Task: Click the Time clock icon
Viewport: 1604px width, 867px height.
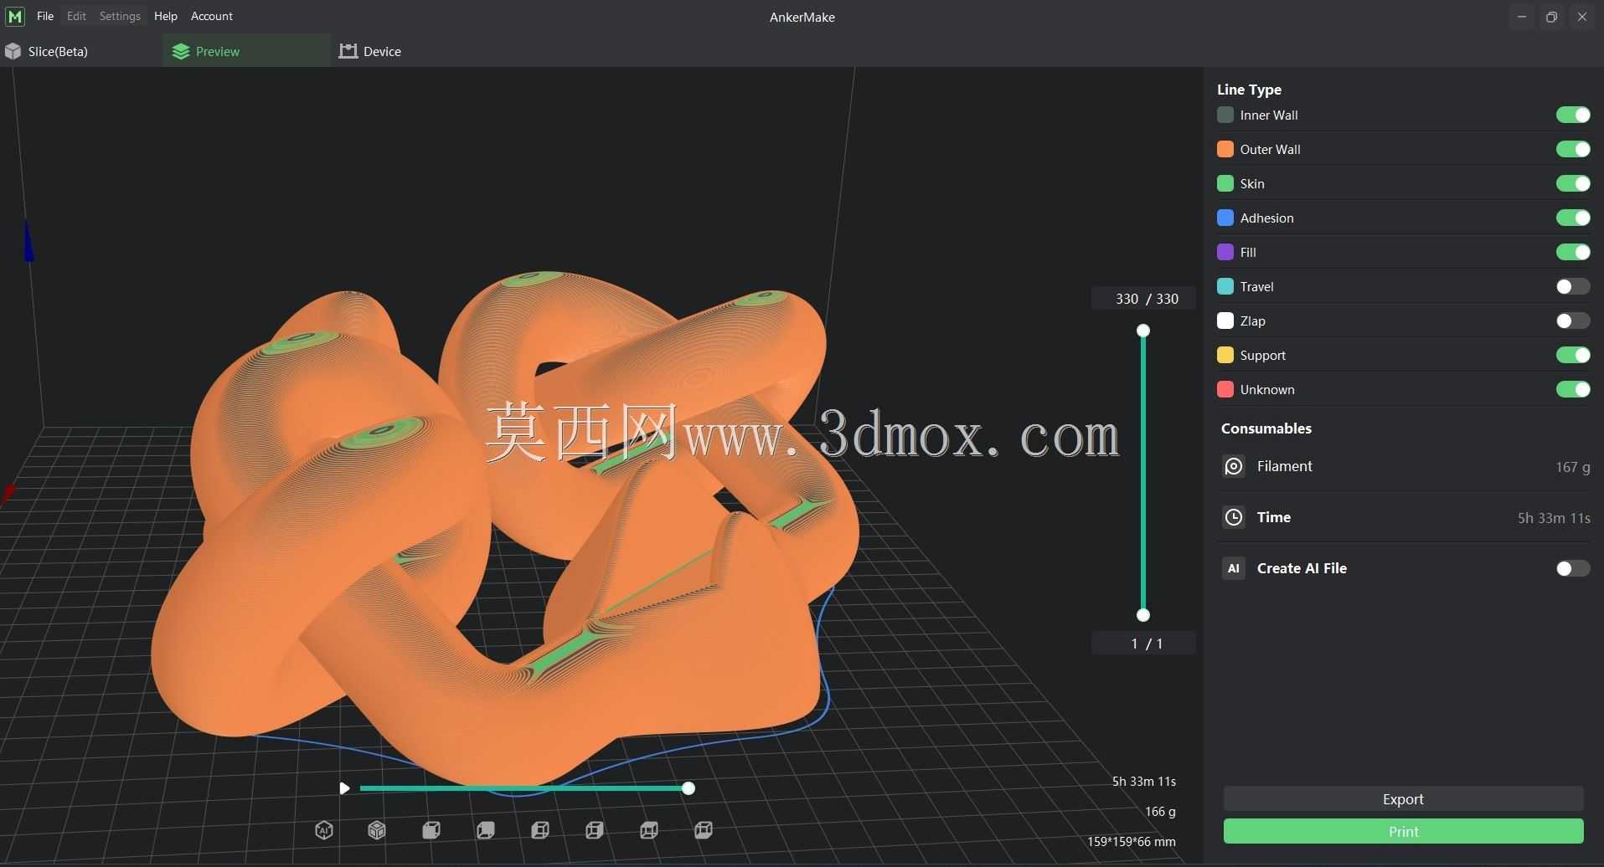Action: 1234,517
